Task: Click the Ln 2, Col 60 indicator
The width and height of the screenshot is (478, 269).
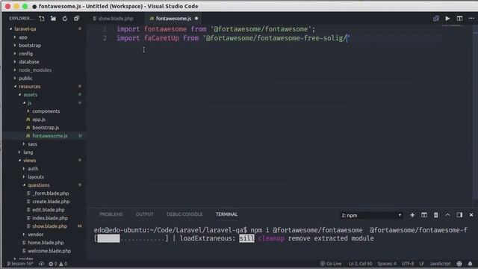Action: click(360, 264)
